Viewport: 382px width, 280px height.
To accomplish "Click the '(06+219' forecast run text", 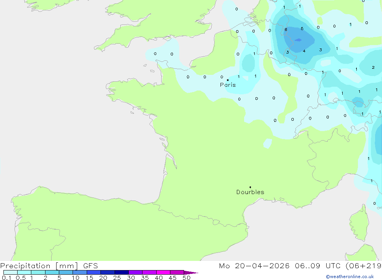I will point(364,266).
